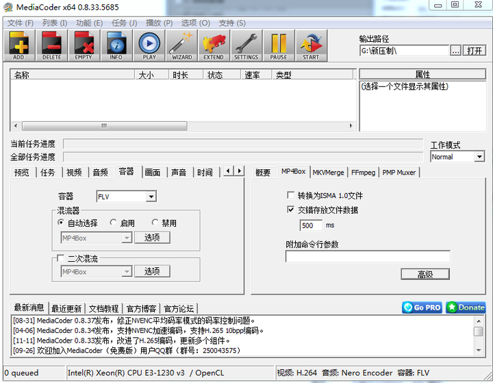
Task: Open the 官方博客 news tab
Action: pos(141,308)
